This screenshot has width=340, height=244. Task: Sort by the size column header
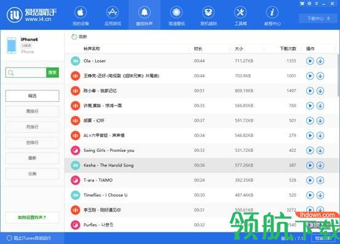point(239,48)
